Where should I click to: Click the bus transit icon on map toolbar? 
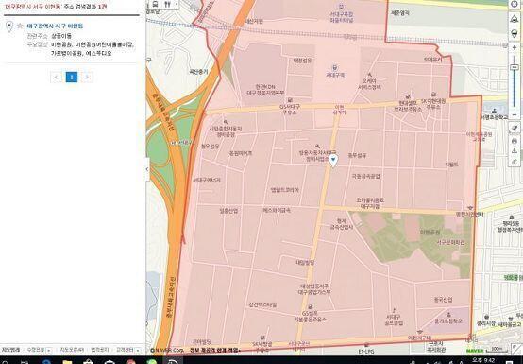[x=155, y=4]
